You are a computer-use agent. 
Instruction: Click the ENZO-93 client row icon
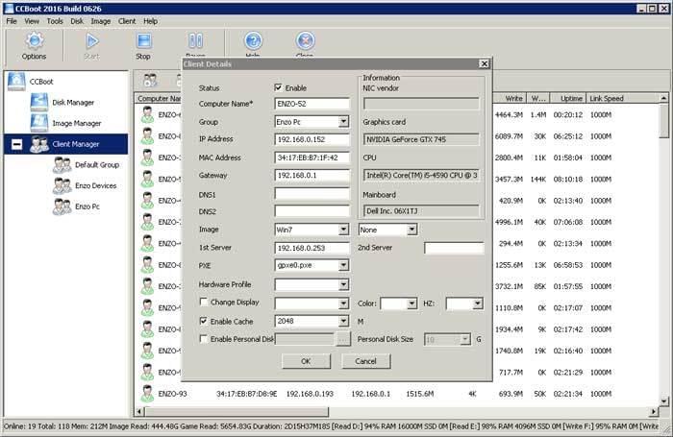[148, 394]
